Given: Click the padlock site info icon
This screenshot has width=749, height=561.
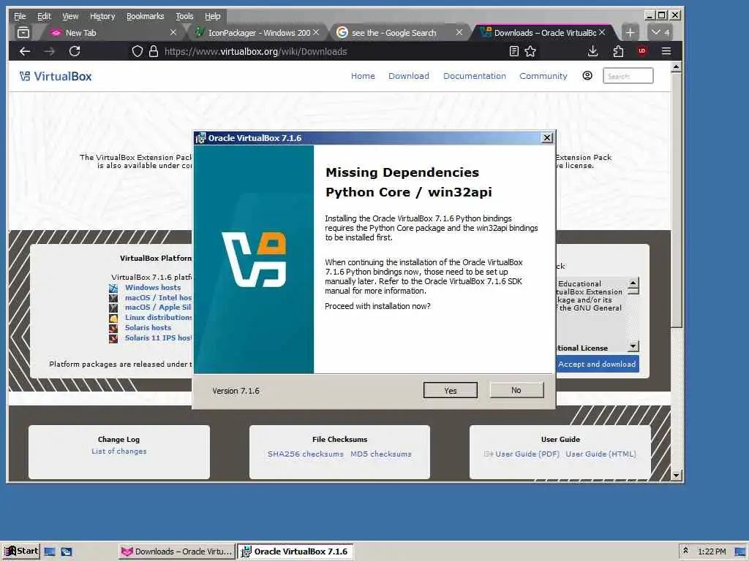Looking at the screenshot, I should pyautogui.click(x=154, y=52).
